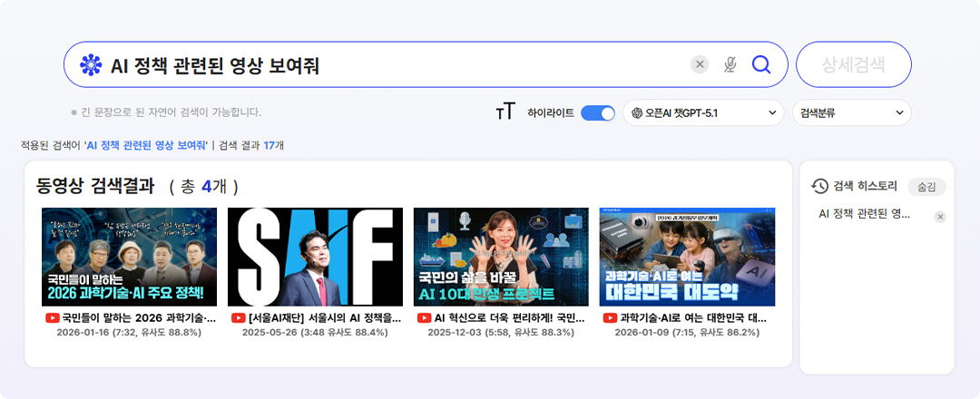Open the 오픈AI 챗GPT-5.1 model dropdown
980x399 pixels.
pos(703,112)
